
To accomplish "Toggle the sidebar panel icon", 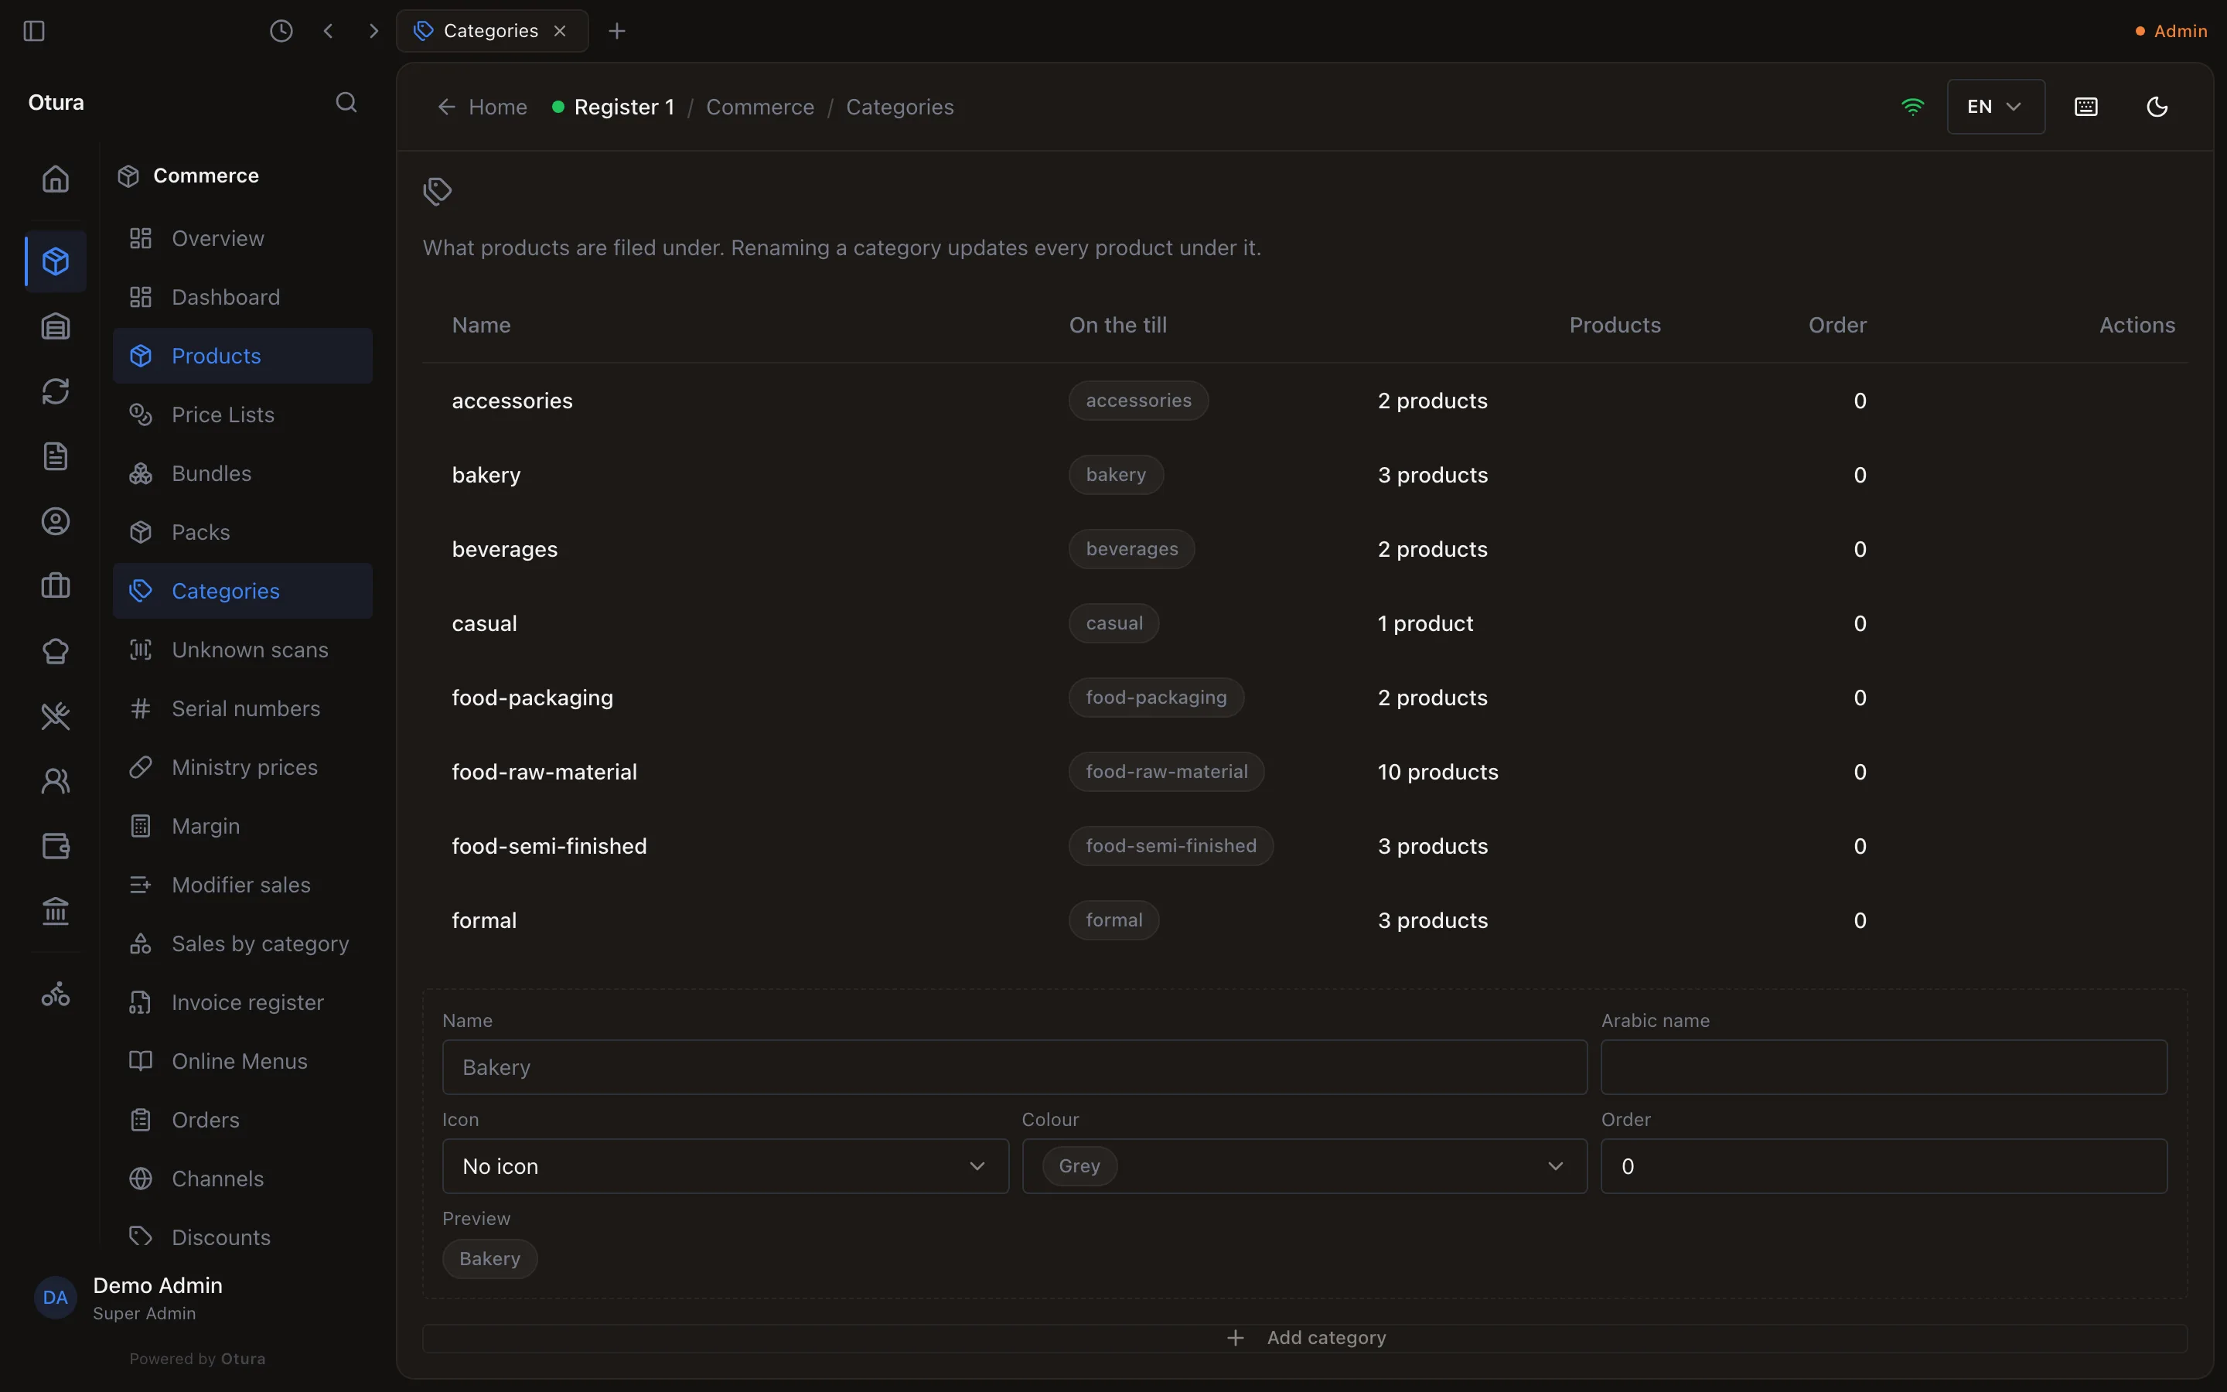I will 34,31.
